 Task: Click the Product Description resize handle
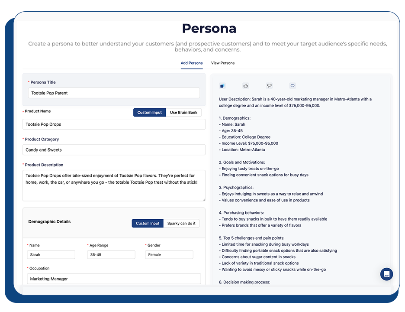point(203,199)
